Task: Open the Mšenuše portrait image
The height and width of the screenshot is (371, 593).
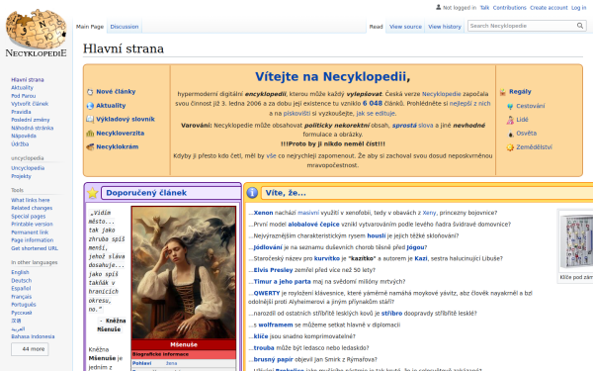Action: 184,273
